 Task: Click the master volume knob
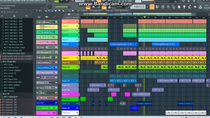50,7
